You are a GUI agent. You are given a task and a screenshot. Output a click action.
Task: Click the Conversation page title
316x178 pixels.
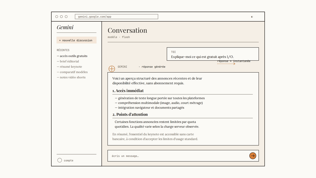[x=127, y=30]
